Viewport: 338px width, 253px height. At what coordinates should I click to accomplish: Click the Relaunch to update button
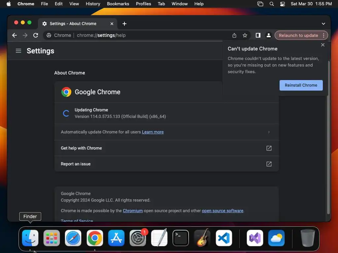298,35
